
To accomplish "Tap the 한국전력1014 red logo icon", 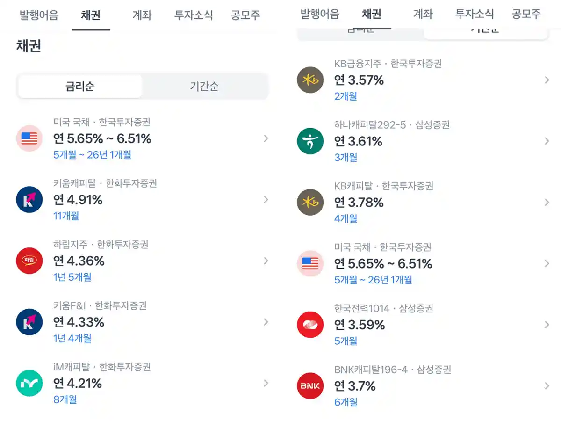I will click(310, 324).
